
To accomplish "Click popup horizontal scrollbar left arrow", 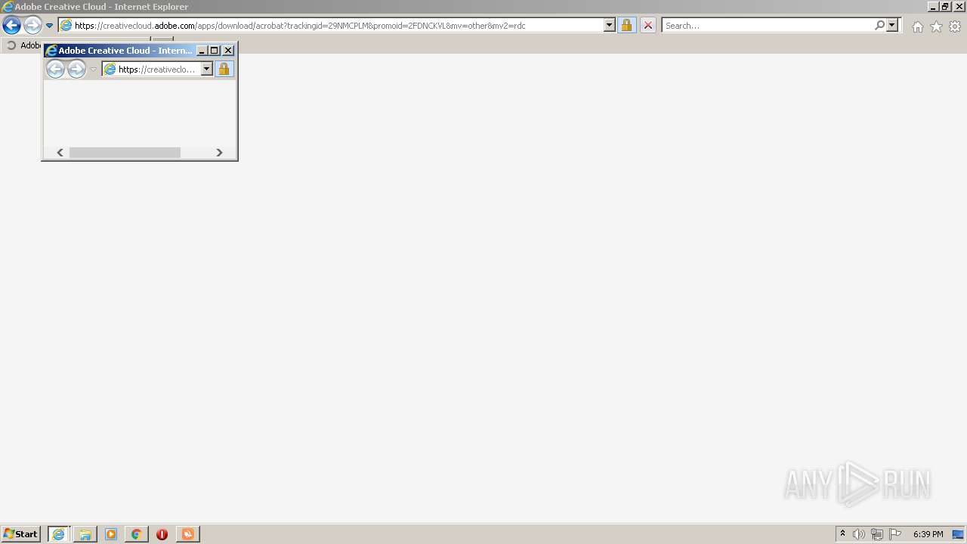I will point(60,153).
